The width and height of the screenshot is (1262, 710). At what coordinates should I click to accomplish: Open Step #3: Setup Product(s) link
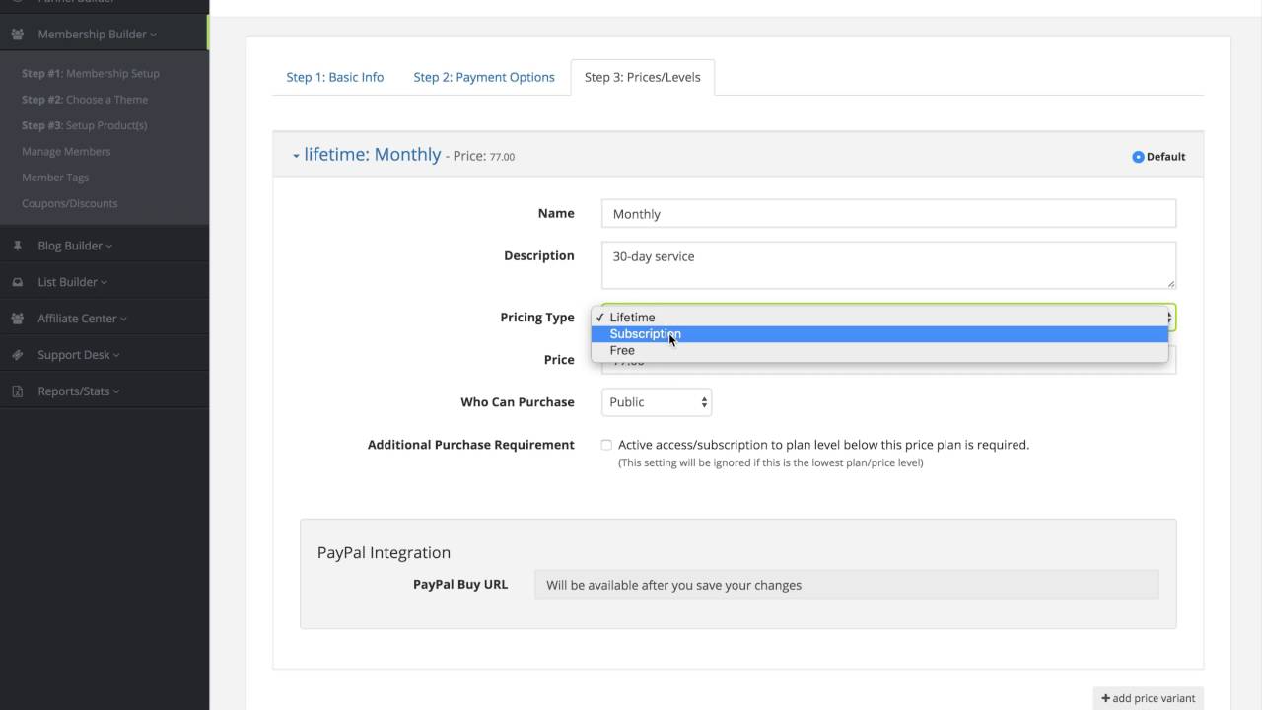tap(85, 125)
